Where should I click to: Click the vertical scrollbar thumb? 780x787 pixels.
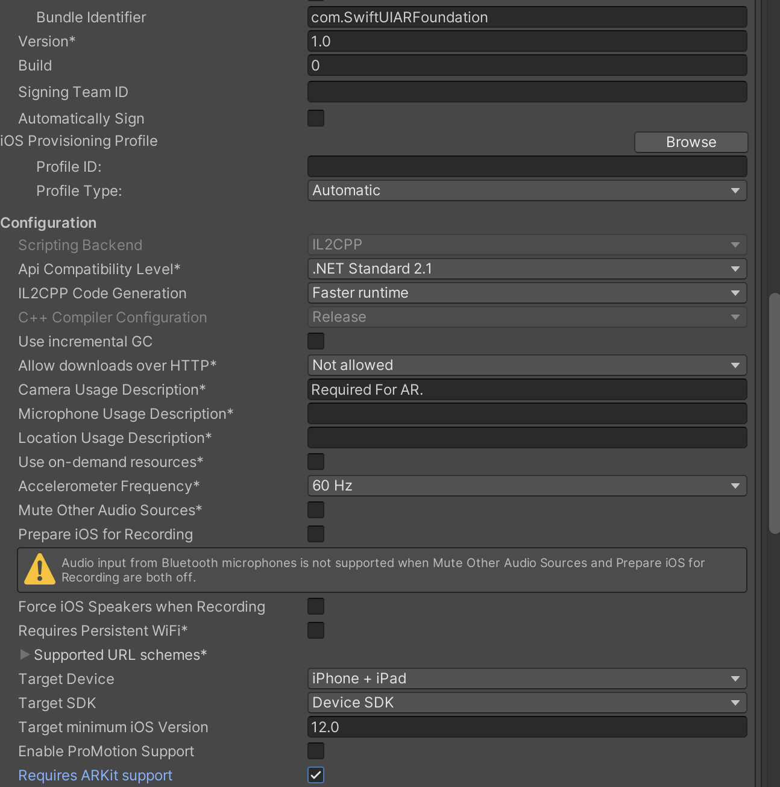pyautogui.click(x=775, y=413)
